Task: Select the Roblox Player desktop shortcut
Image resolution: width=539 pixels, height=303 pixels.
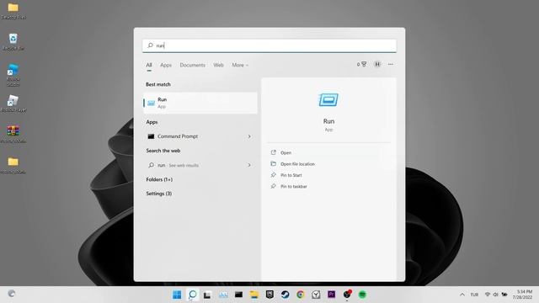Action: (x=13, y=104)
